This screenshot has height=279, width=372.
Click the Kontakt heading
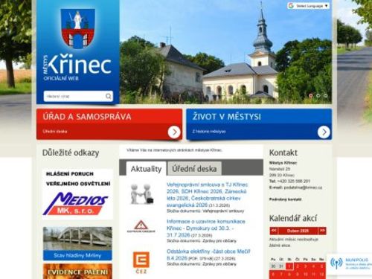click(x=283, y=153)
